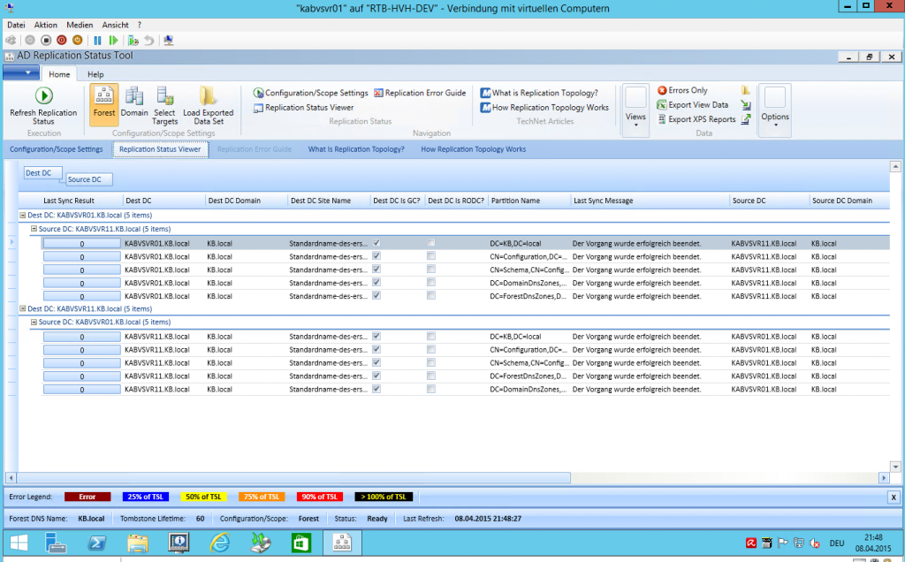
Task: Open the Views dropdown in the ribbon
Action: point(635,110)
